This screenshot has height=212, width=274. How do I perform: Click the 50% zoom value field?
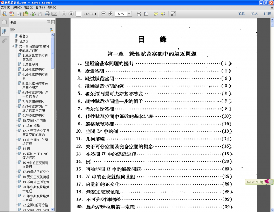point(121,14)
